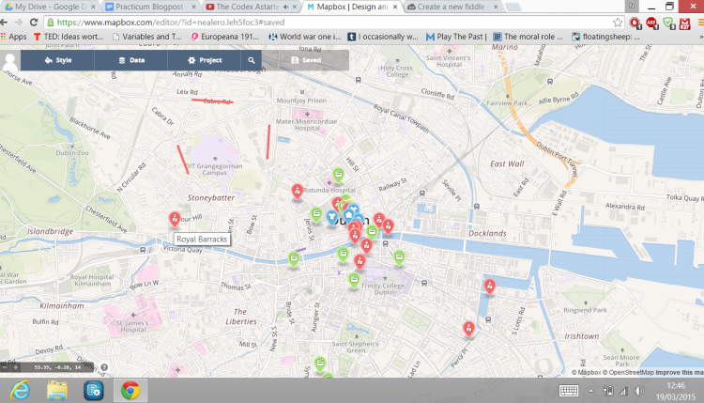
Task: Close the Practicum Blogpost tab
Action: pos(193,7)
